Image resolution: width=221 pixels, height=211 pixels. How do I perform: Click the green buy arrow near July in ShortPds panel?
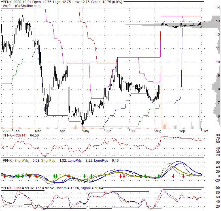145,176
